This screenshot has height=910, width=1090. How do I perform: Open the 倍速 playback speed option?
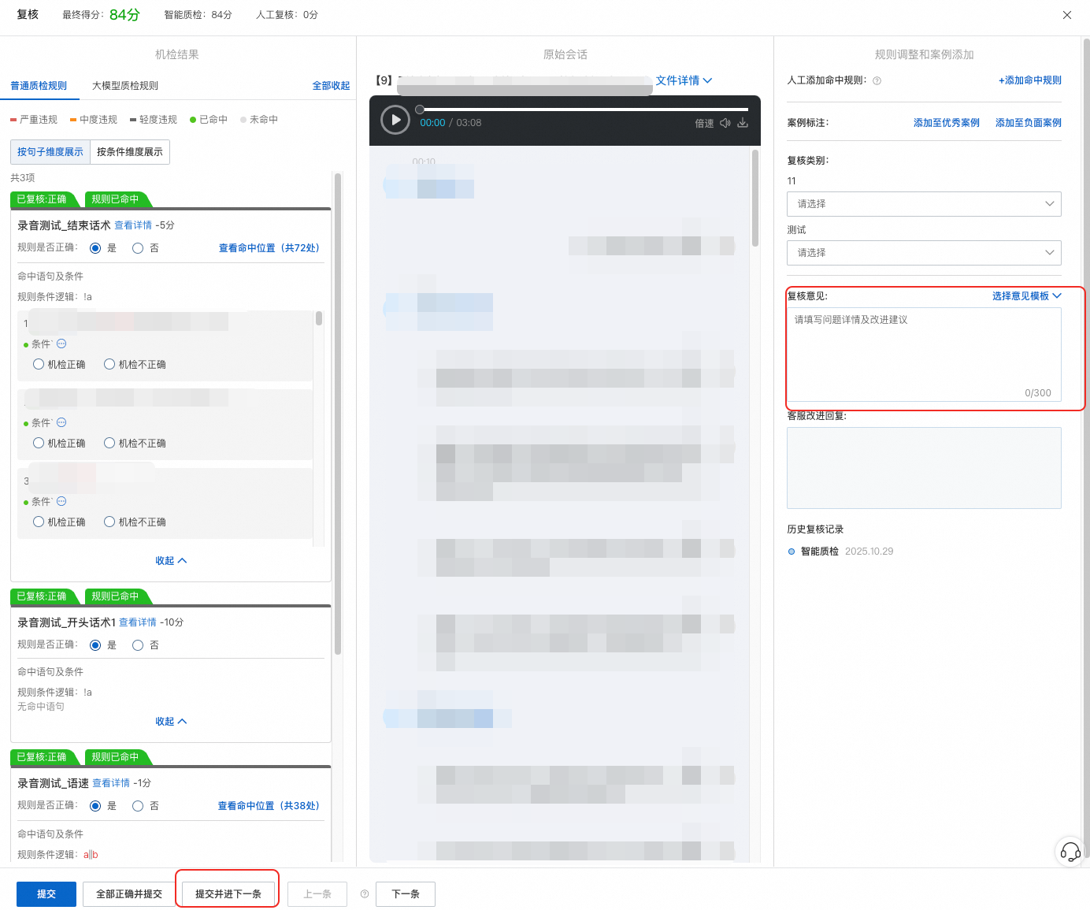(704, 124)
